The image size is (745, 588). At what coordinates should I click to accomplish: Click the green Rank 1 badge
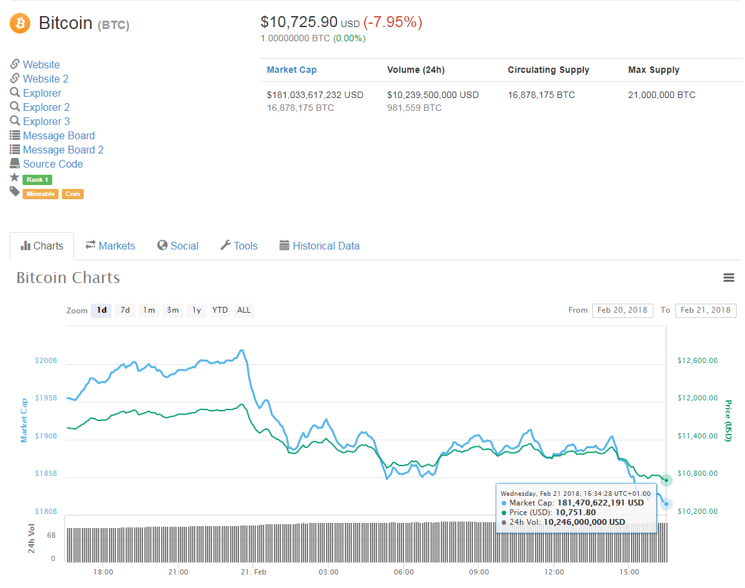pos(37,180)
